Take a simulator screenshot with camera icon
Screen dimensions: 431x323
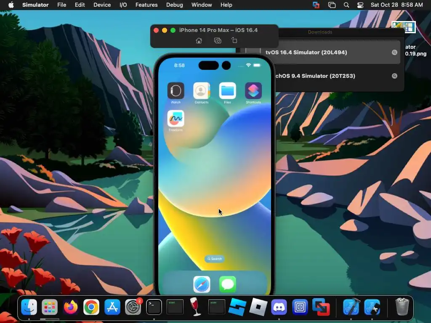[218, 41]
